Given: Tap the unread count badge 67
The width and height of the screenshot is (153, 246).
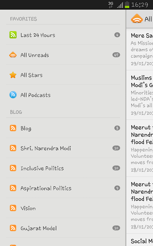Looking at the screenshot, I should click(x=116, y=55).
